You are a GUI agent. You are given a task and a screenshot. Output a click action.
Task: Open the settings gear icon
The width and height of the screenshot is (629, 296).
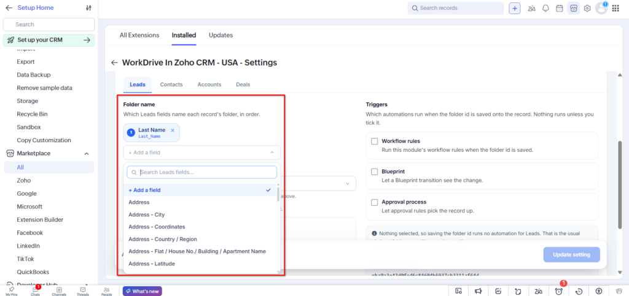click(587, 9)
